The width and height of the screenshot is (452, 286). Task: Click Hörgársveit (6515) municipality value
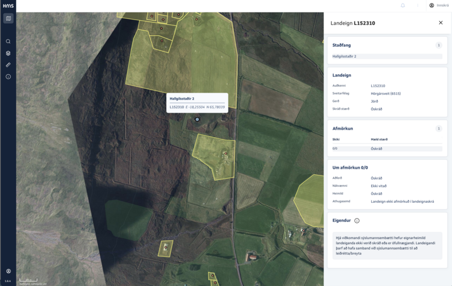(386, 94)
